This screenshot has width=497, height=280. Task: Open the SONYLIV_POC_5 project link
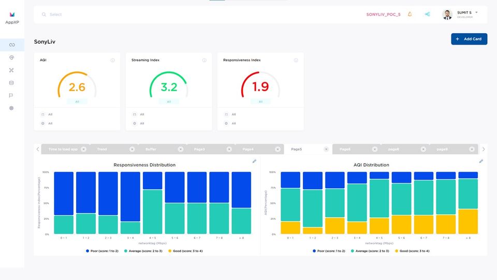[x=383, y=15]
